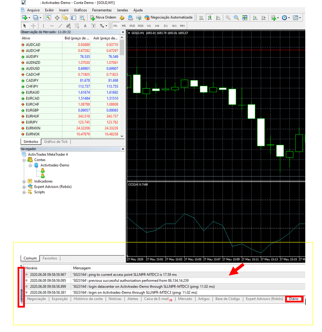Open the Gráfico de Tick tab
Image resolution: width=322 pixels, height=332 pixels.
tap(56, 142)
